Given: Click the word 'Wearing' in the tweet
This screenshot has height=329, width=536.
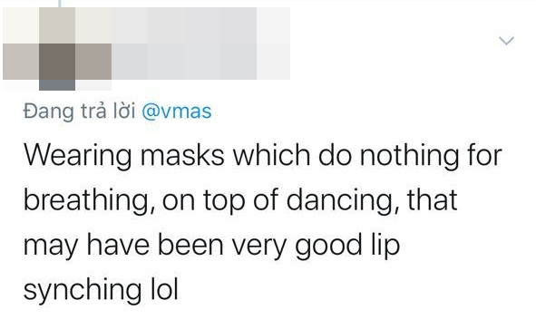Looking at the screenshot, I should pyautogui.click(x=78, y=157).
